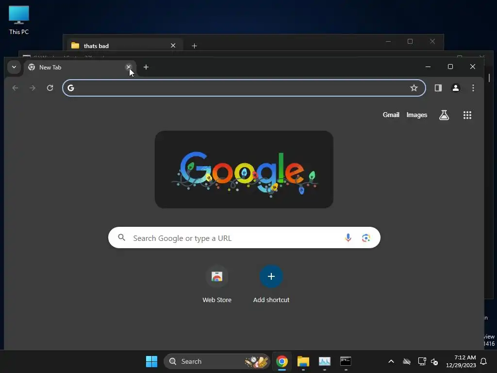This screenshot has height=373, width=497.
Task: Open the performance monitor taskbar app
Action: point(325,361)
